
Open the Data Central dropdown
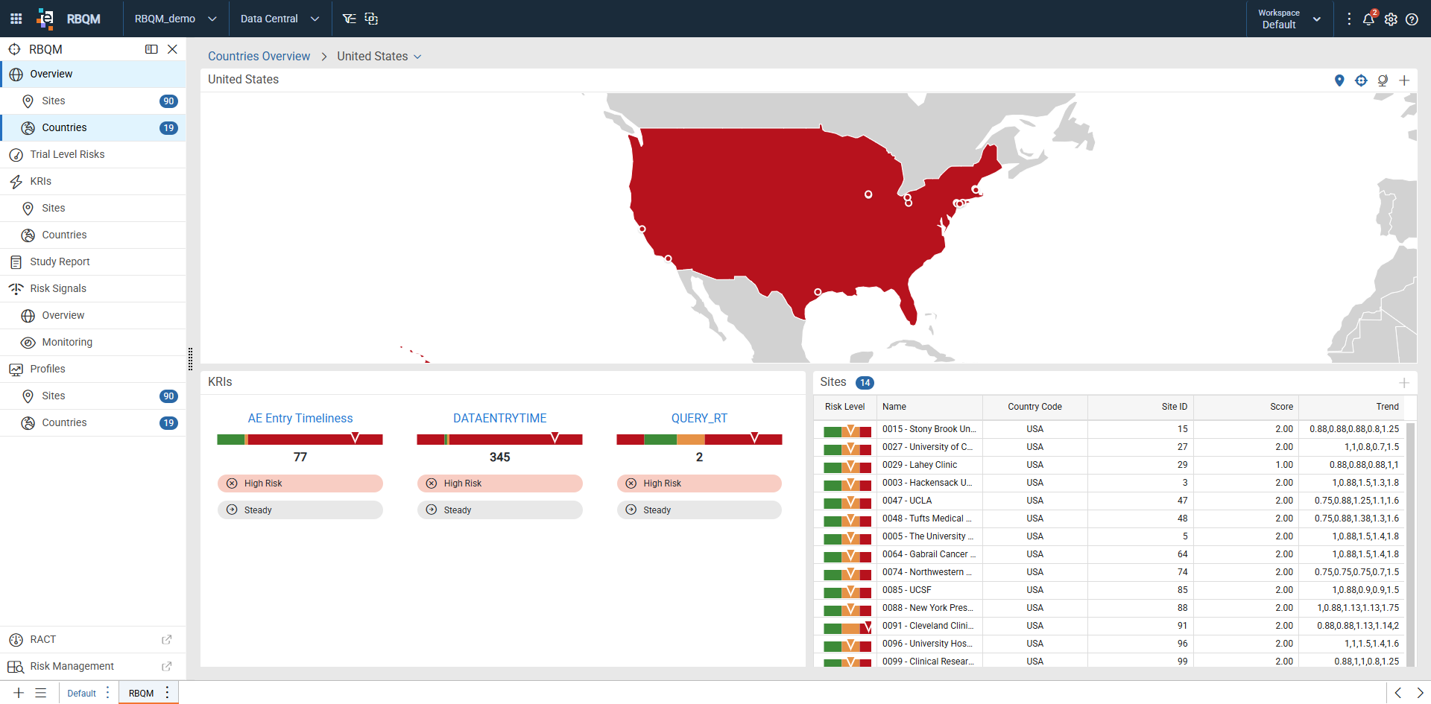click(279, 19)
